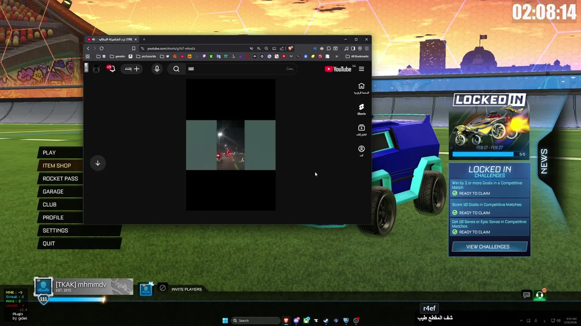Open Rocket League text chat icon
Screen dimensions: 581x326
pos(527,295)
